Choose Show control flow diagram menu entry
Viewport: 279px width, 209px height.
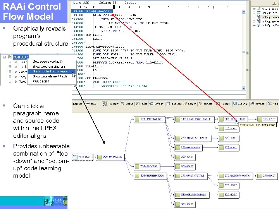point(52,72)
